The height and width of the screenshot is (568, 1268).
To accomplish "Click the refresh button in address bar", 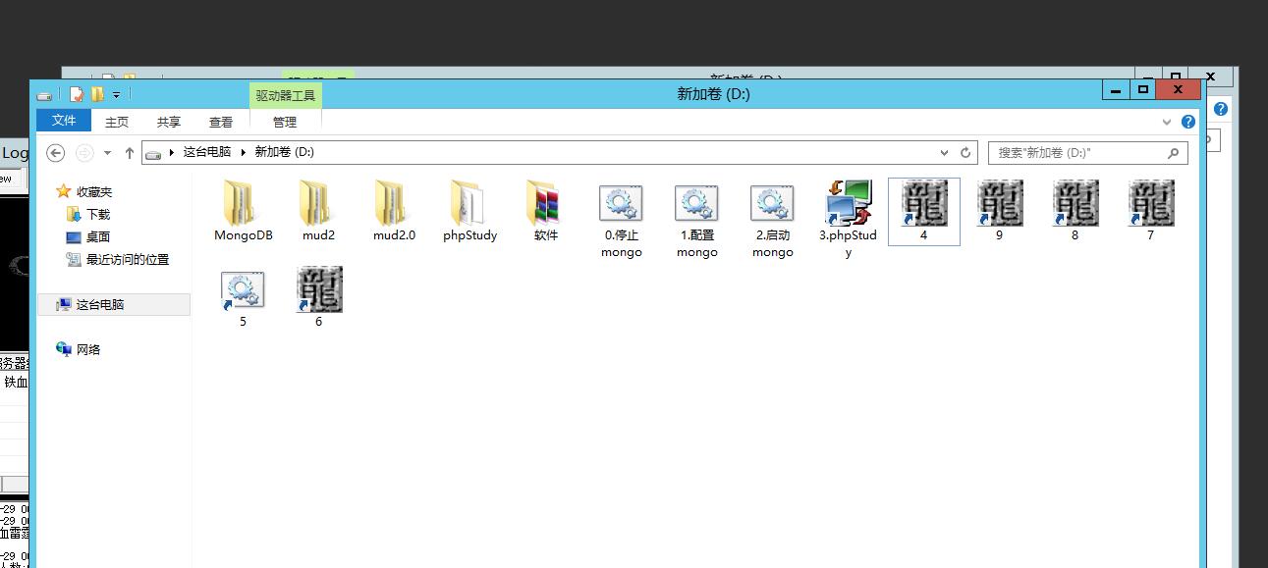I will 965,153.
